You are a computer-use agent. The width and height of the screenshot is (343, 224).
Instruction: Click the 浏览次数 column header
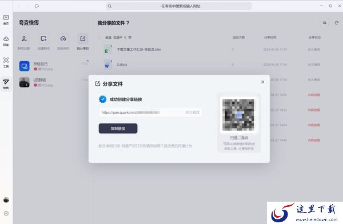click(x=238, y=37)
